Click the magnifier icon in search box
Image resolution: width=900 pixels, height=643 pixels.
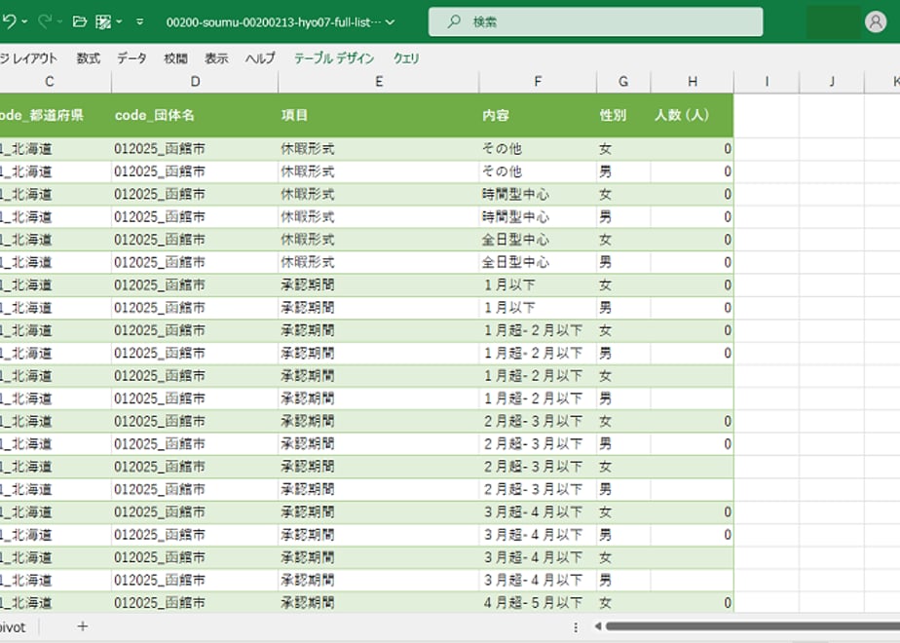[454, 21]
